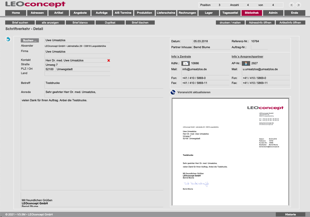Click the LEOconcept logo in the header
The image size is (310, 217).
36,4
